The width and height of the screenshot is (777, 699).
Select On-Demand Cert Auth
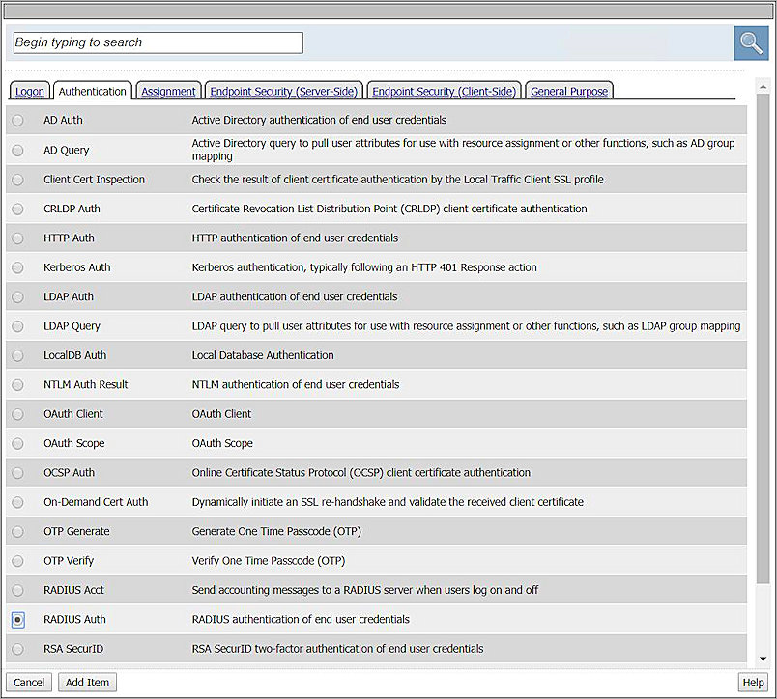click(16, 502)
